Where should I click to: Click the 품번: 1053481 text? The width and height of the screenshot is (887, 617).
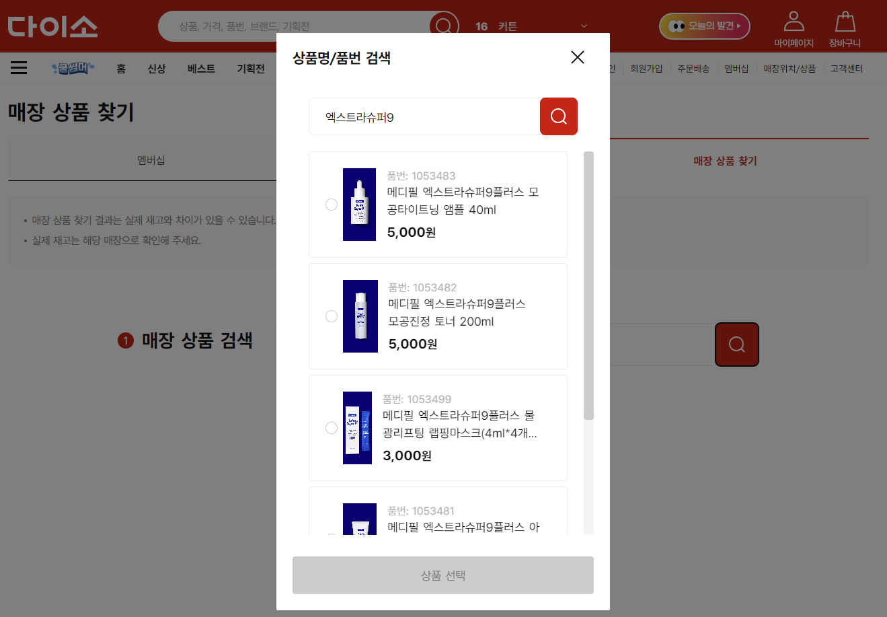(421, 511)
